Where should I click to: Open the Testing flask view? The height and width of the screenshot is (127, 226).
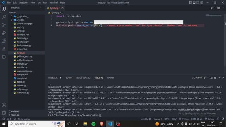coord(4,49)
